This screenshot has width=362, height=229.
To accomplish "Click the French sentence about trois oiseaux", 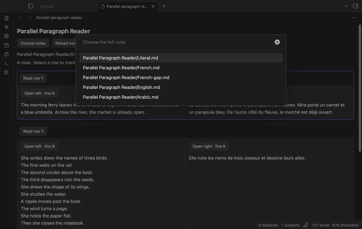I will [x=247, y=158].
